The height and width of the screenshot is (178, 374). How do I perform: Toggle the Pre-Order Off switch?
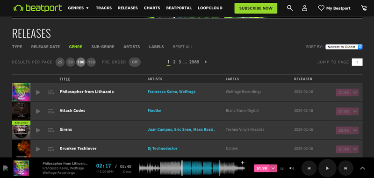pos(135,62)
